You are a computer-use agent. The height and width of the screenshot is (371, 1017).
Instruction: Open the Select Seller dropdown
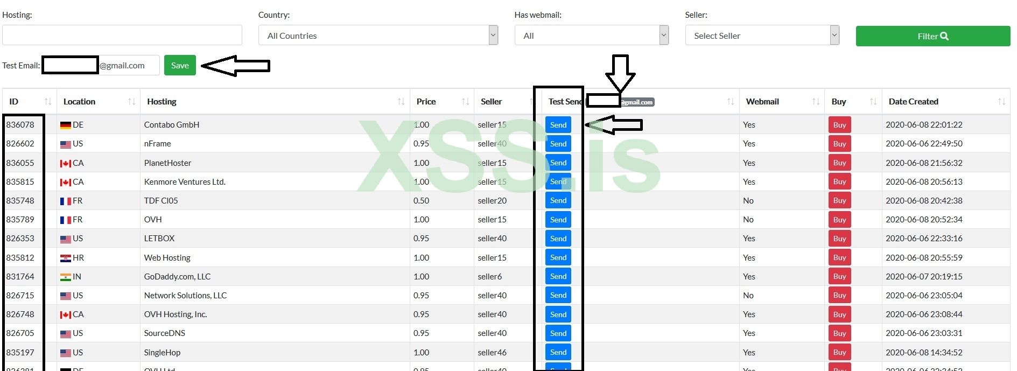coord(762,36)
